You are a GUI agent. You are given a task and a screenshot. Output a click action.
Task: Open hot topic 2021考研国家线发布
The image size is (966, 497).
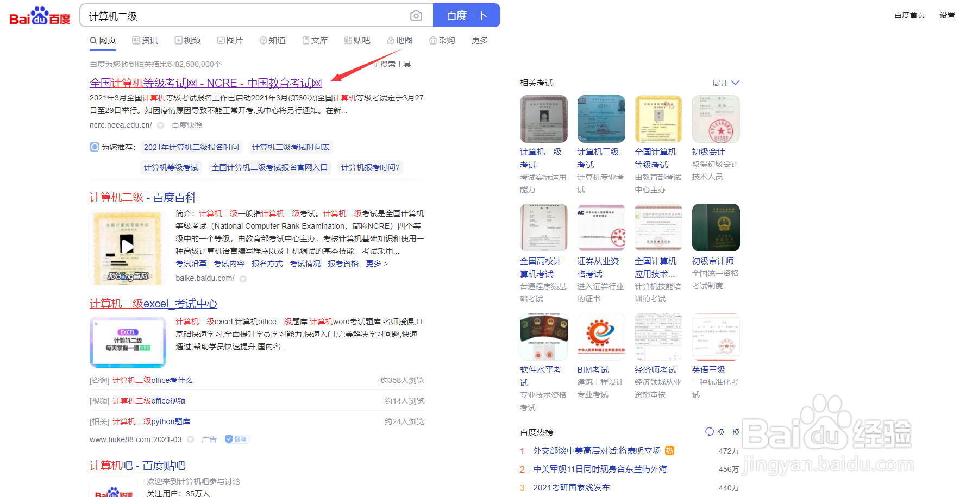click(572, 488)
